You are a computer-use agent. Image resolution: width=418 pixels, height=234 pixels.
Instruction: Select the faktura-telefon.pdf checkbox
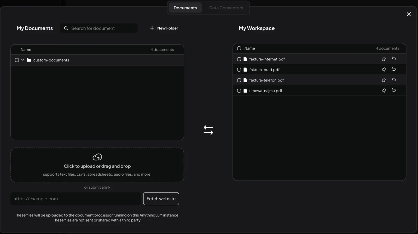(239, 80)
